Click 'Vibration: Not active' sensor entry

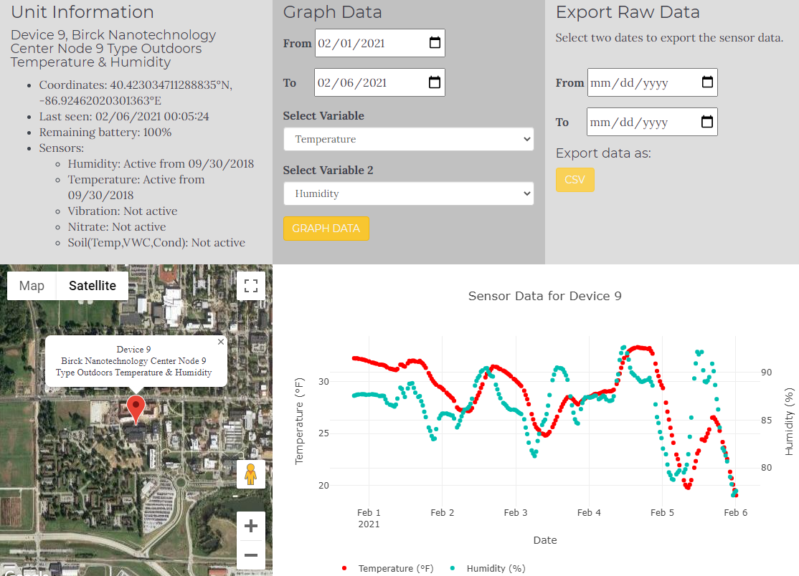pos(123,211)
